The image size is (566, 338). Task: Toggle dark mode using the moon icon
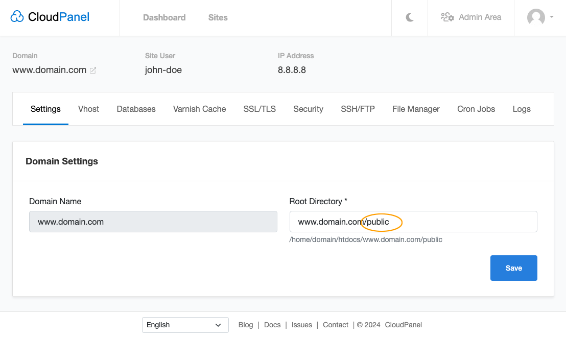pos(409,17)
